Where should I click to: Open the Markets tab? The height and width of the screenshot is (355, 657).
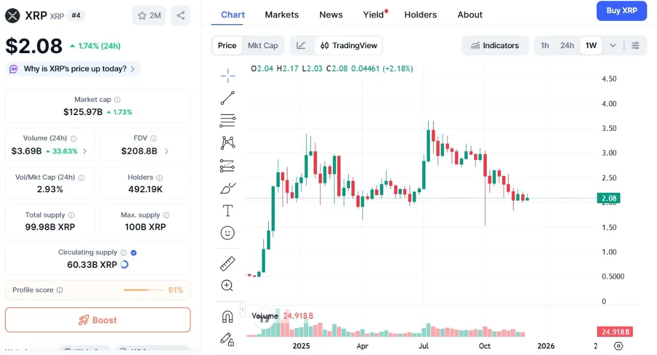[x=282, y=15]
